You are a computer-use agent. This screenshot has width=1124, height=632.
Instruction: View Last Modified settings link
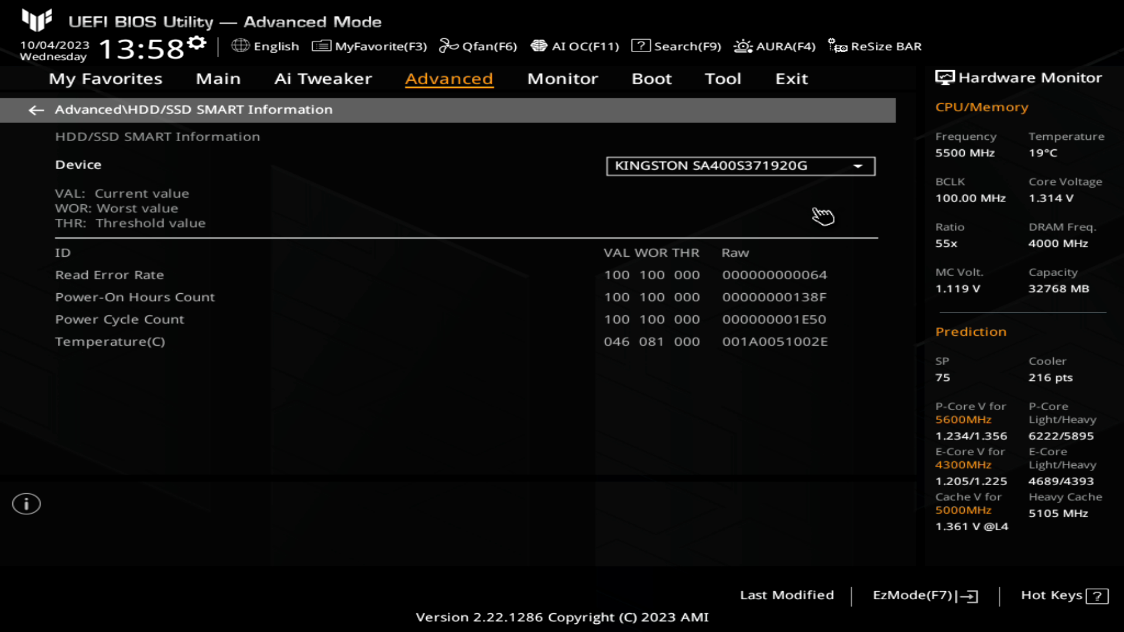[x=787, y=595]
